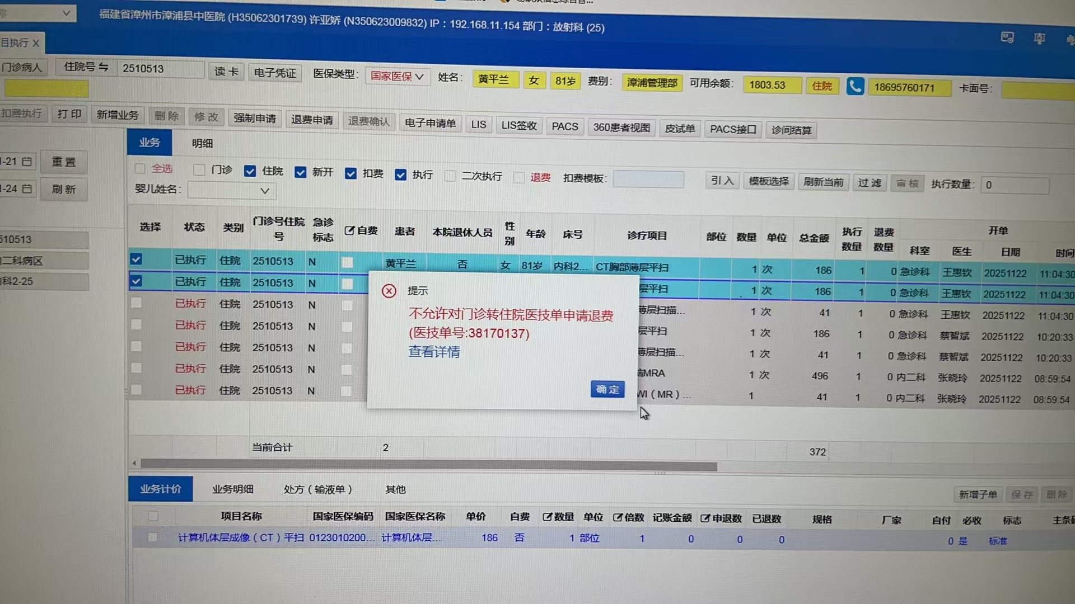Click the monitor icon in top-right header
The image size is (1075, 604).
click(1007, 37)
